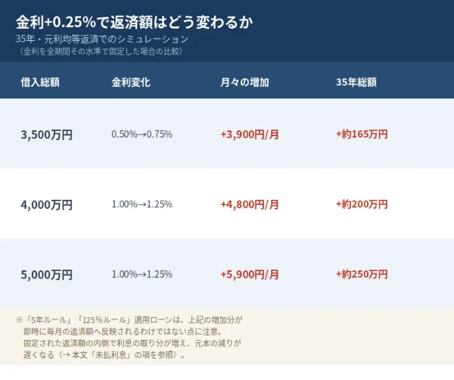Viewport: 454px width, 380px height.
Task: Click the parenthetical note about fixed interest
Action: pyautogui.click(x=101, y=51)
